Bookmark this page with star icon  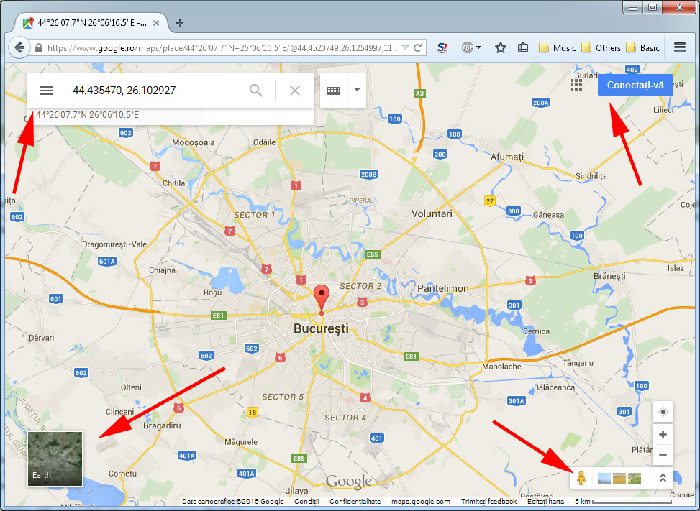click(501, 47)
